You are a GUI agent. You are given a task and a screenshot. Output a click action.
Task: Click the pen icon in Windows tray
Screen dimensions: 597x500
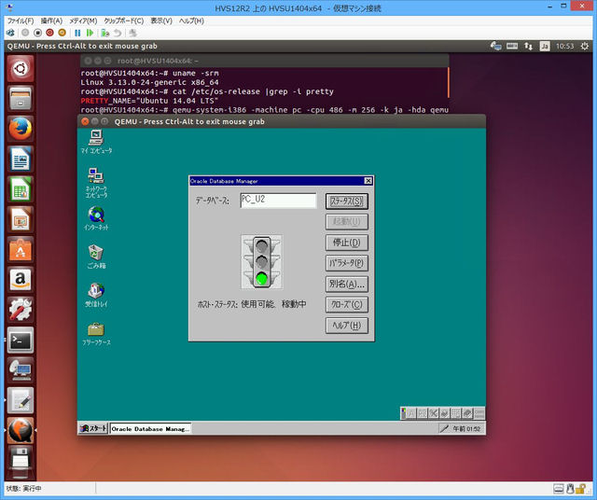[444, 429]
